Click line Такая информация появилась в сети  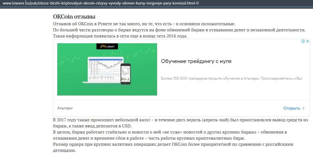point(120,36)
